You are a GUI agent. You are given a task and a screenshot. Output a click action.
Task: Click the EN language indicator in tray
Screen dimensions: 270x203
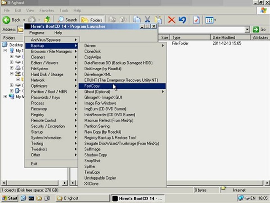pyautogui.click(x=253, y=198)
